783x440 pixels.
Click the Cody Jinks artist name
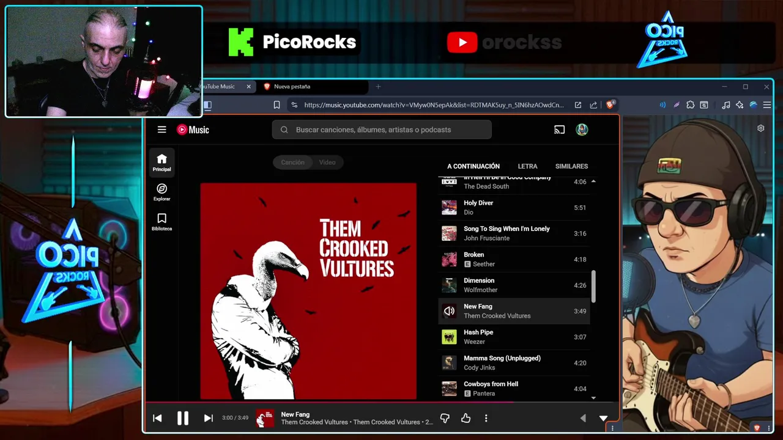479,368
